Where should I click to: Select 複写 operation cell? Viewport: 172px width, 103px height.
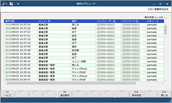click(83, 47)
